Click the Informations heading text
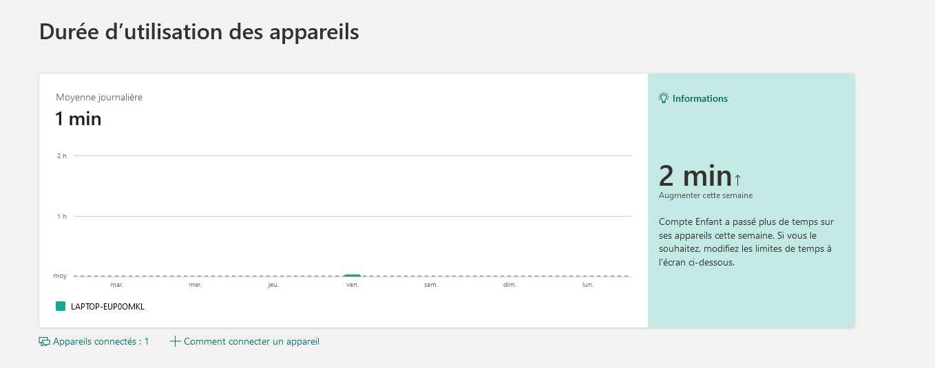 click(700, 98)
